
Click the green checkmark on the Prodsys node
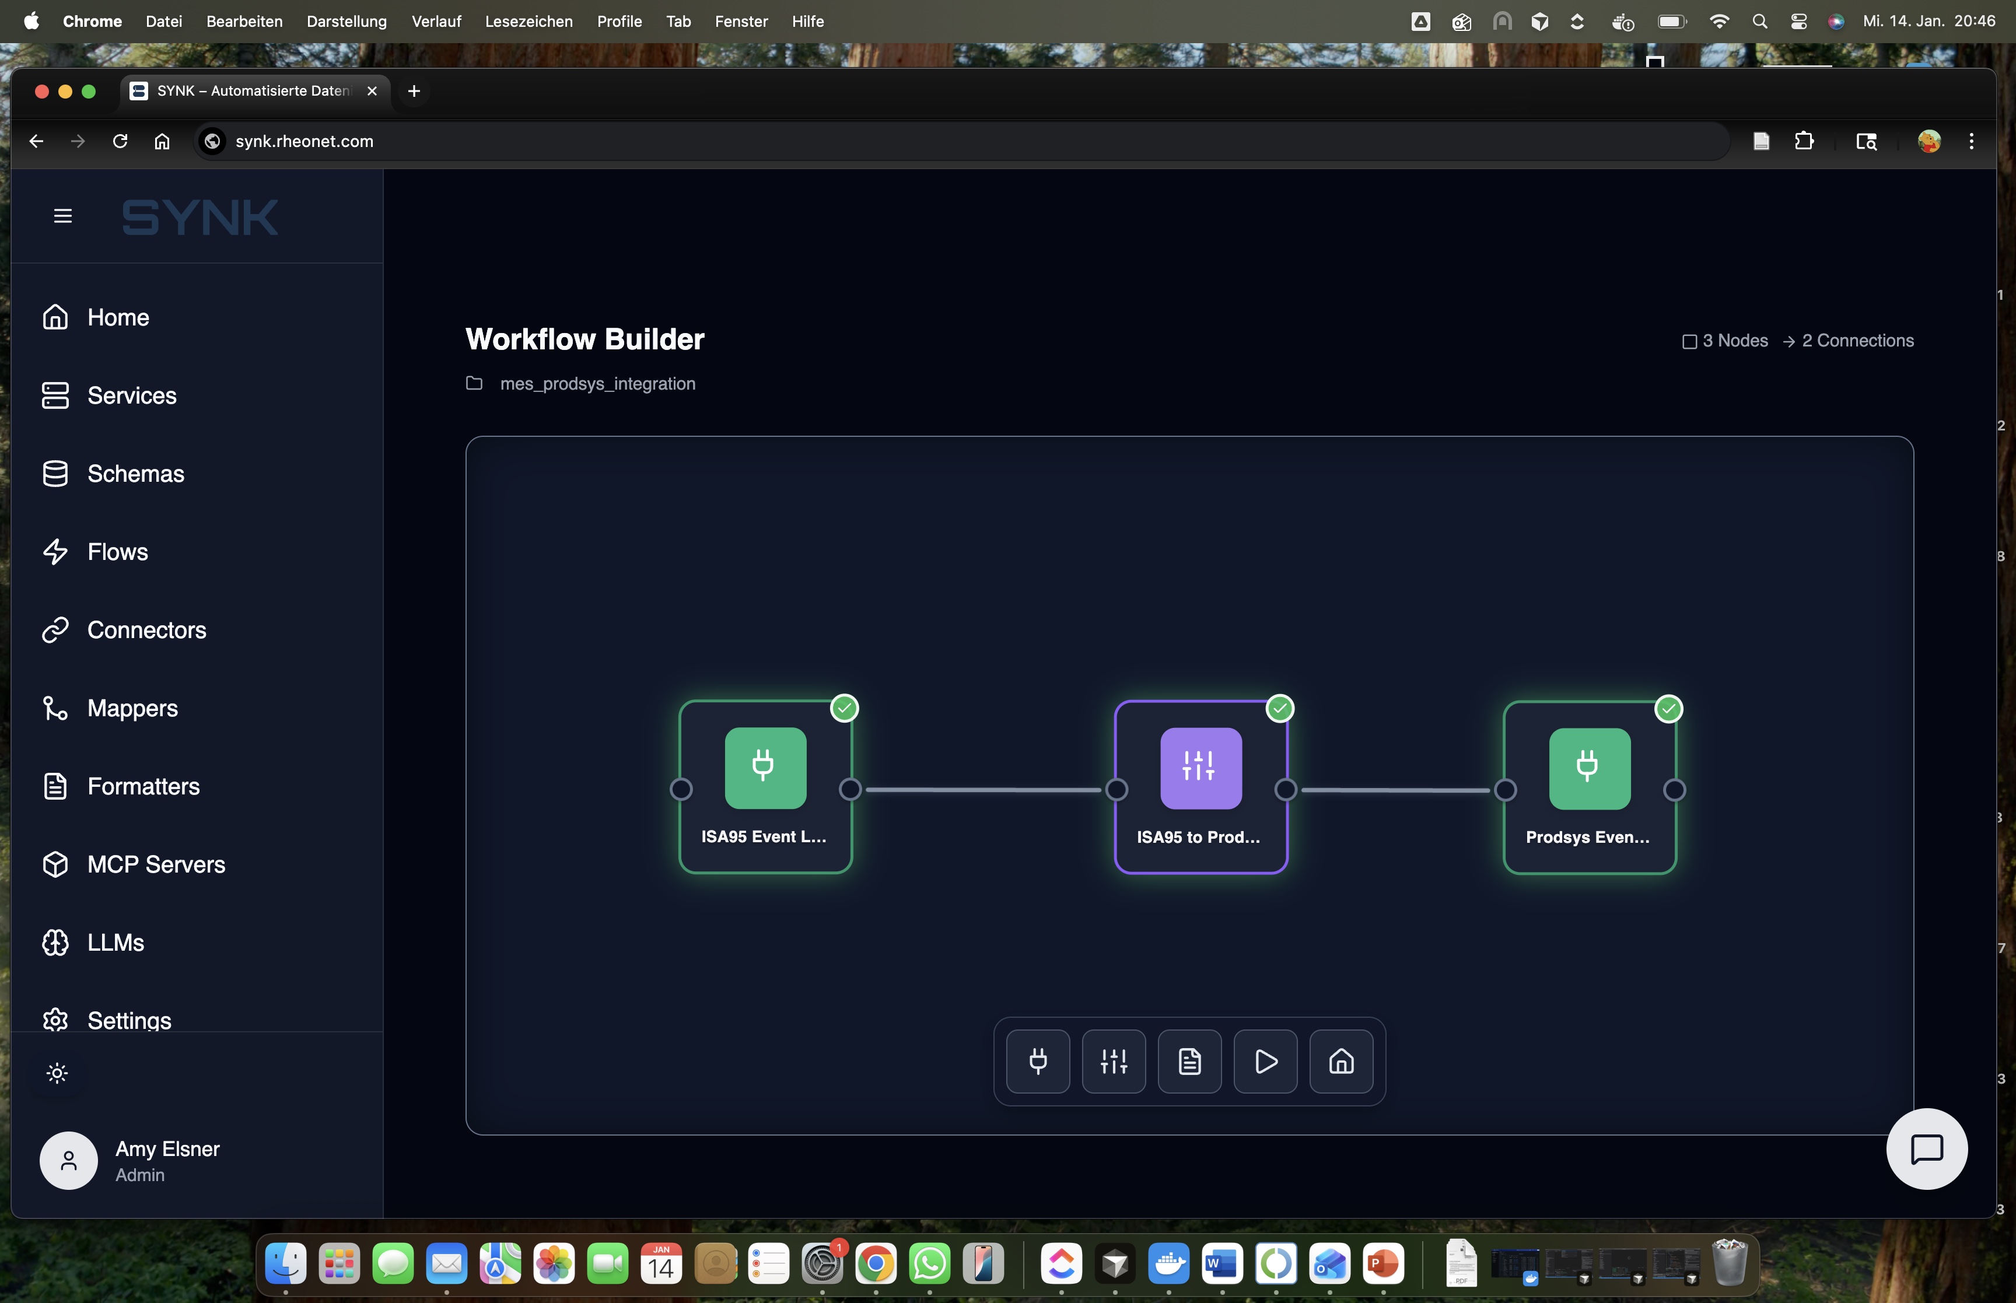[1668, 709]
